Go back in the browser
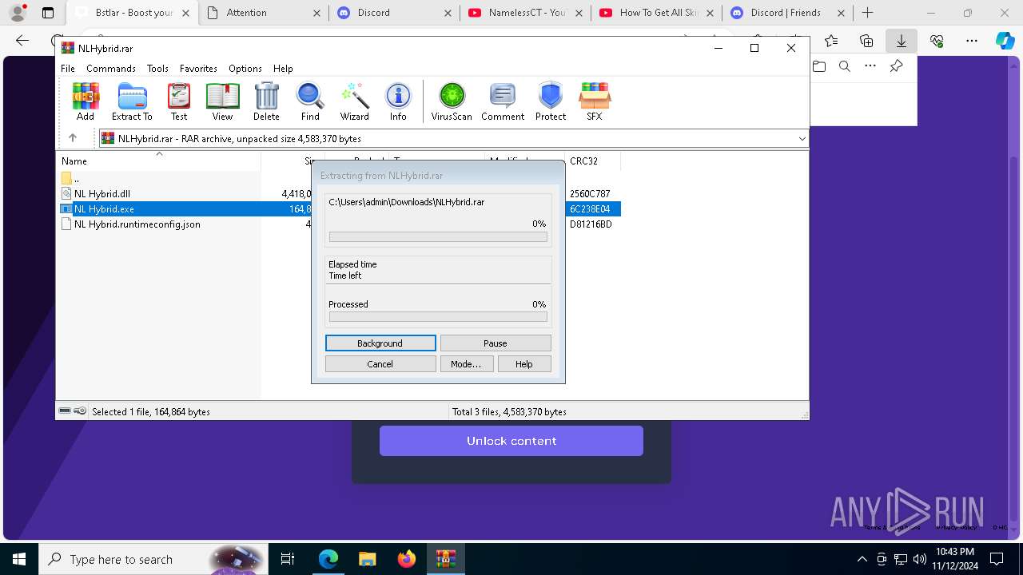The width and height of the screenshot is (1023, 575). [22, 41]
